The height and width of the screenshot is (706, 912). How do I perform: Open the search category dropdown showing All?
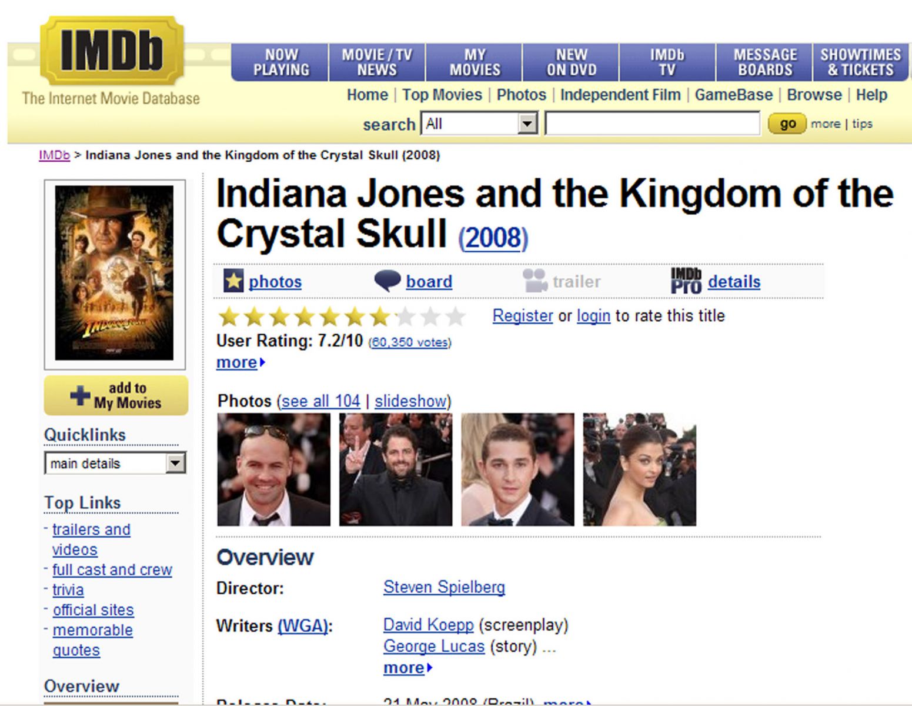click(479, 124)
